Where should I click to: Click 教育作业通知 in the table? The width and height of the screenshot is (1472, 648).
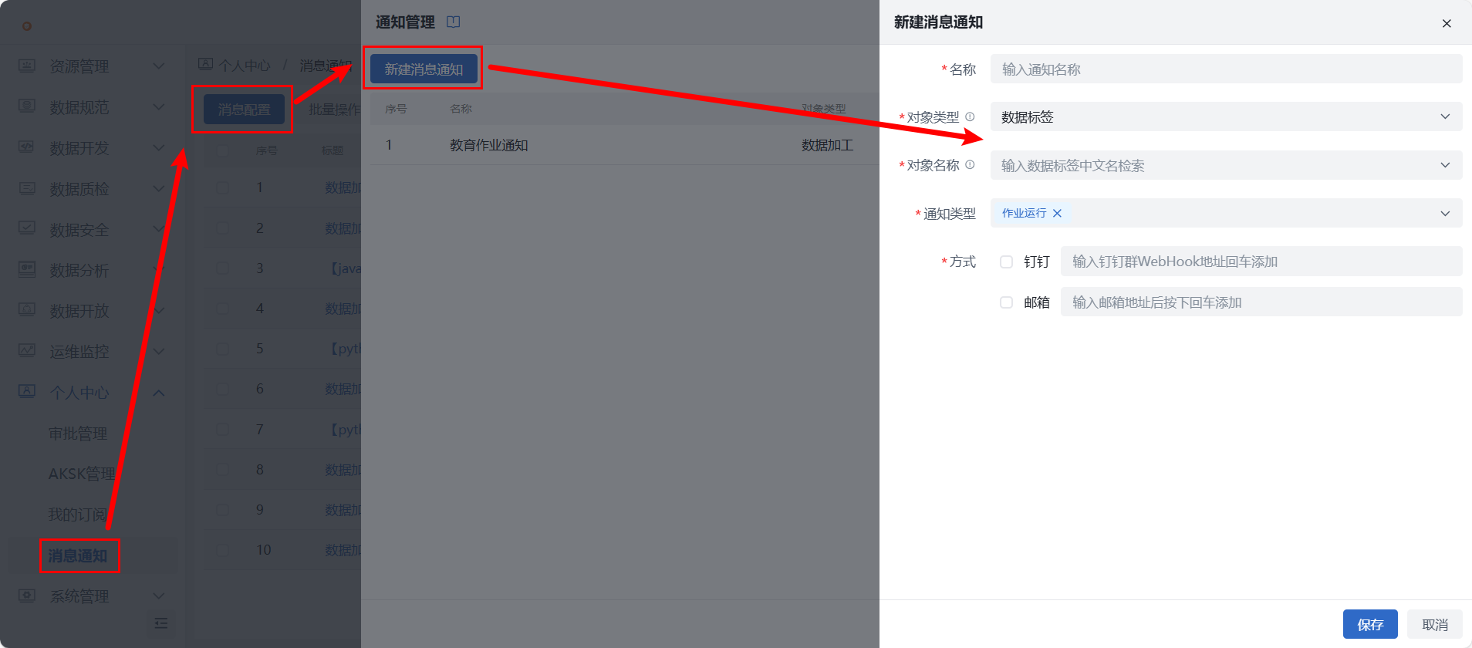pyautogui.click(x=489, y=145)
